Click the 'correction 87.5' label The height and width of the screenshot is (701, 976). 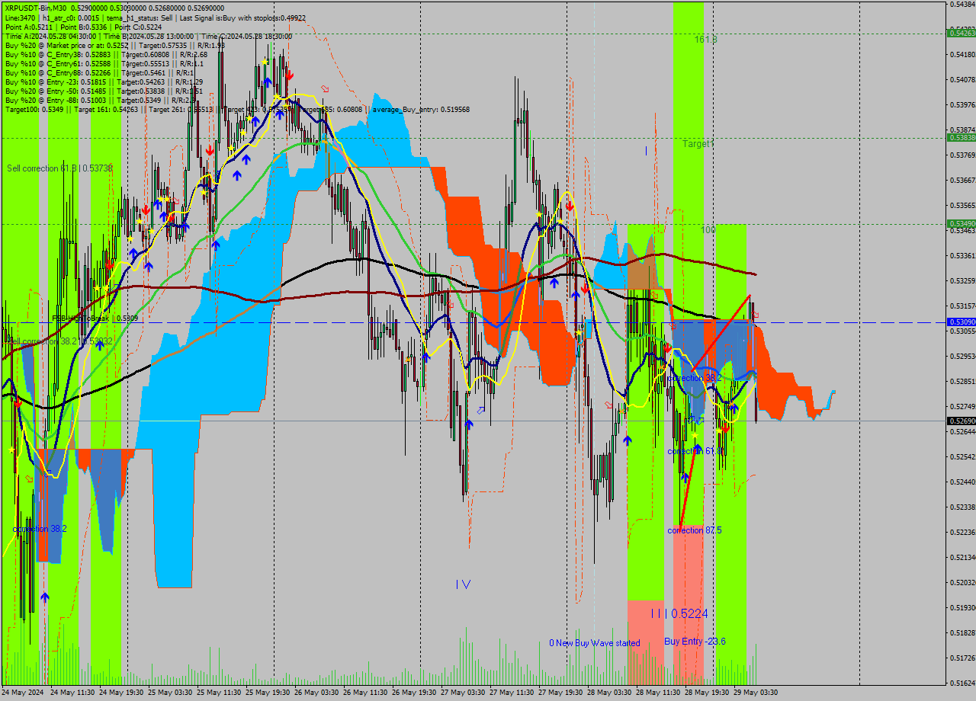695,530
